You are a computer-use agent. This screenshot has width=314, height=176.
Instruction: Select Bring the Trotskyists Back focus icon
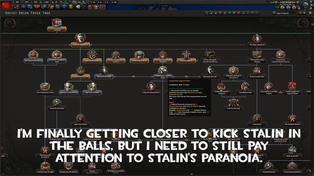point(57,55)
